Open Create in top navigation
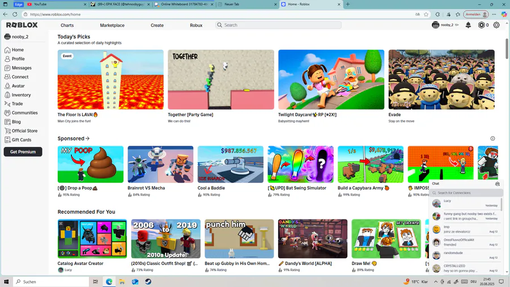 157,26
